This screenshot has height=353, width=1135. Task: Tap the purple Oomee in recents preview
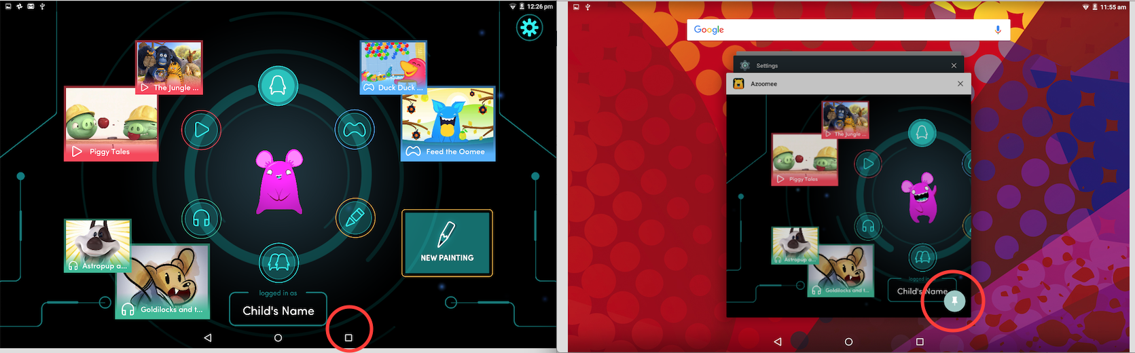coord(920,198)
